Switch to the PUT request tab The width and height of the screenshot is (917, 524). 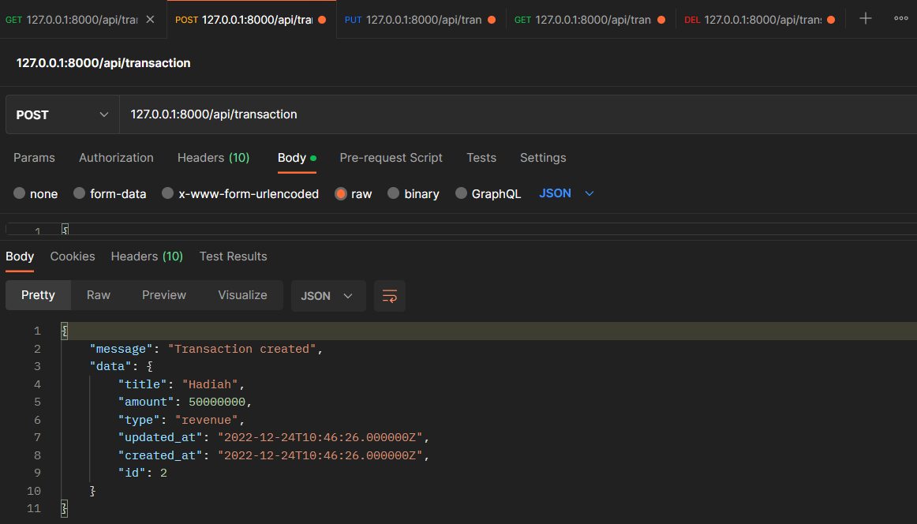[413, 20]
